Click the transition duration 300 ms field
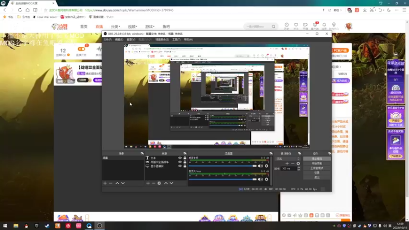Viewport: 409px width, 230px height. [x=289, y=169]
